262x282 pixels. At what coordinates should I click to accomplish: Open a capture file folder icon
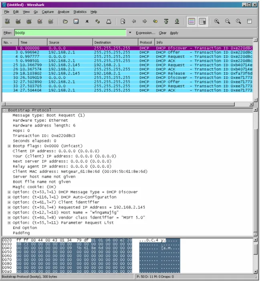[65, 21]
